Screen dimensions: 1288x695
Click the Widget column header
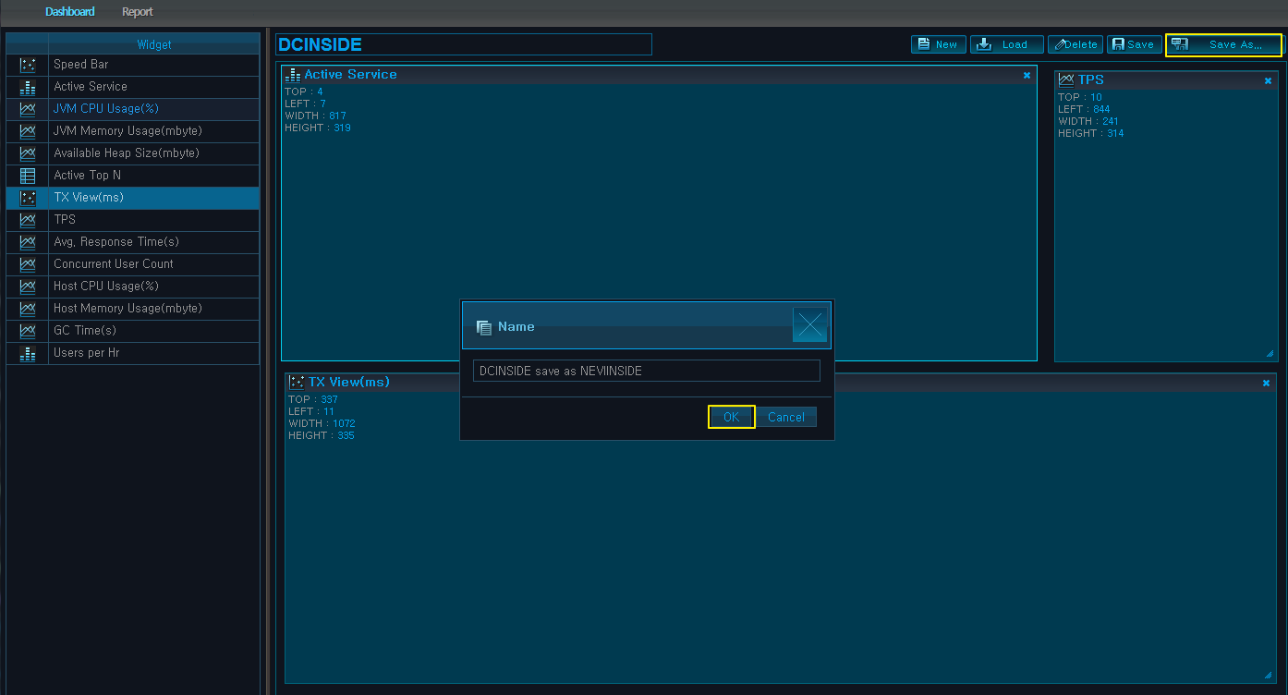(x=154, y=44)
